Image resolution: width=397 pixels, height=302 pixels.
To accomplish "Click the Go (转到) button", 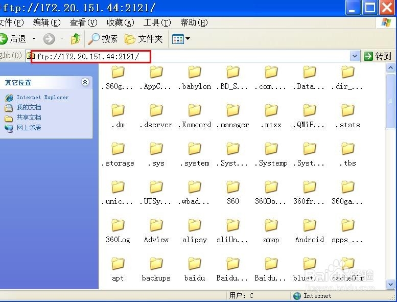I will tap(378, 56).
